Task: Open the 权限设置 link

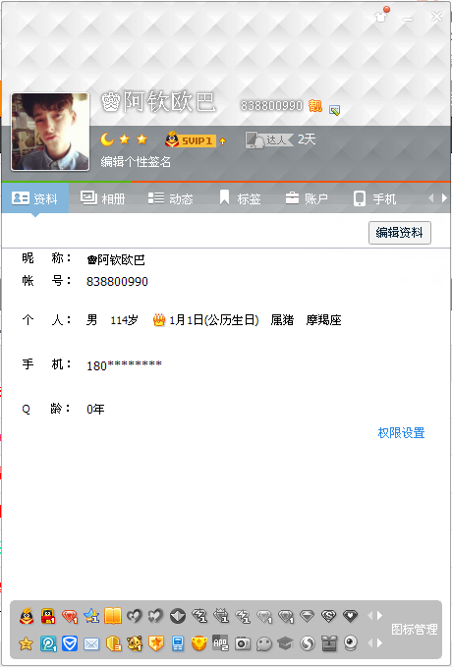Action: point(401,433)
